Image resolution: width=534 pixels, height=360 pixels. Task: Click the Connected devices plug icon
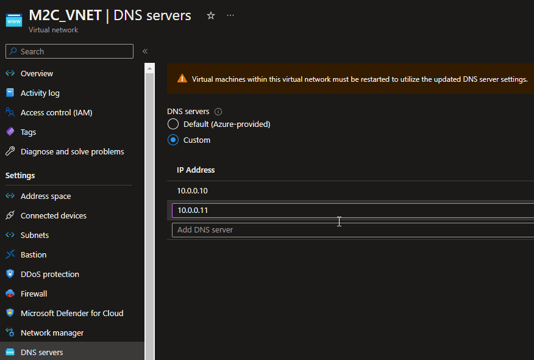(x=10, y=215)
